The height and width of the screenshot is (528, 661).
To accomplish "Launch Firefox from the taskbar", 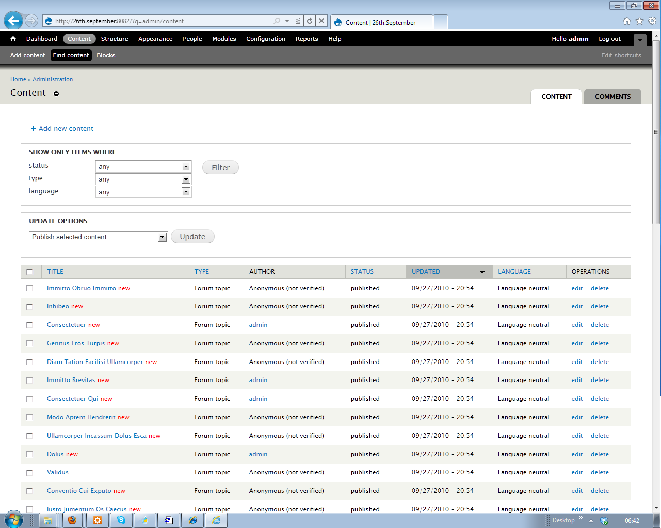I will click(72, 520).
